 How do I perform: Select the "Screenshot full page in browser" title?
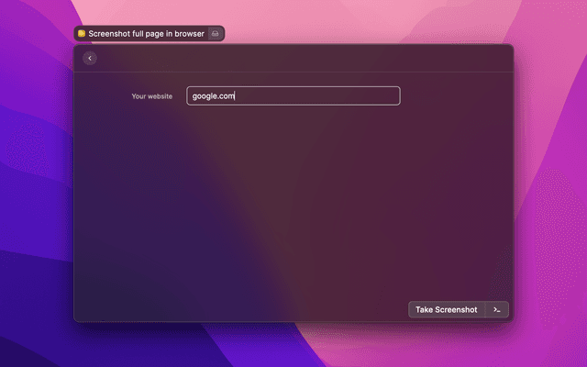[146, 33]
